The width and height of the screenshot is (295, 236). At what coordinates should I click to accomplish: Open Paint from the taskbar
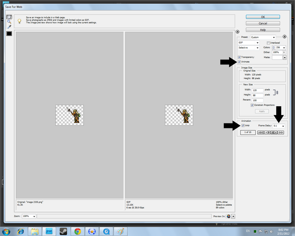pyautogui.click(x=120, y=231)
